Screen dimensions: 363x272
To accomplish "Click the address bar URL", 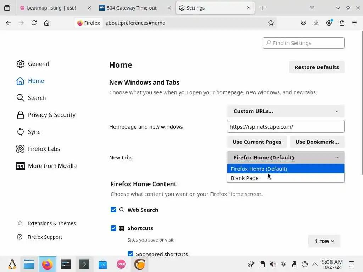I will pyautogui.click(x=135, y=23).
